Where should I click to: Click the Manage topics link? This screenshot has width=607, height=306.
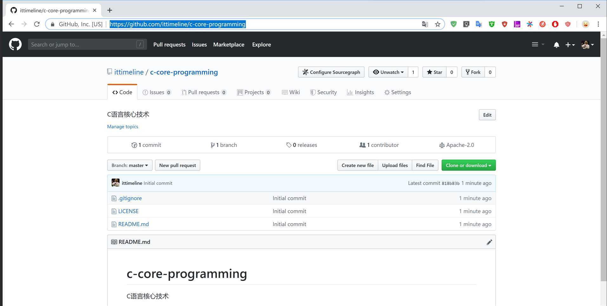tap(122, 127)
